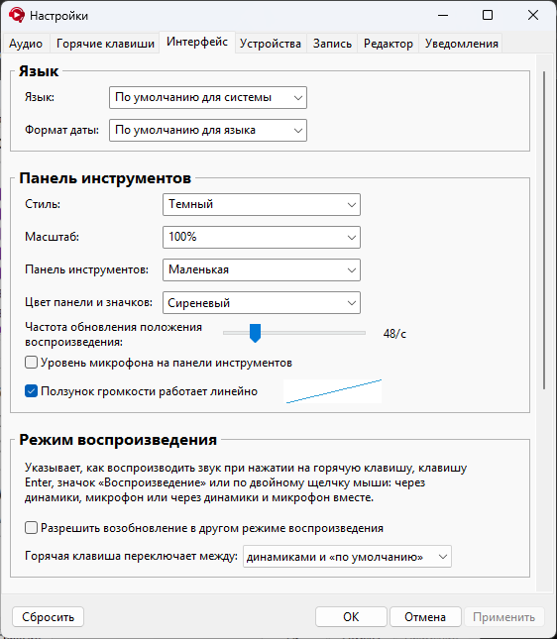The width and height of the screenshot is (557, 639).
Task: Select the Запись tab
Action: 332,44
